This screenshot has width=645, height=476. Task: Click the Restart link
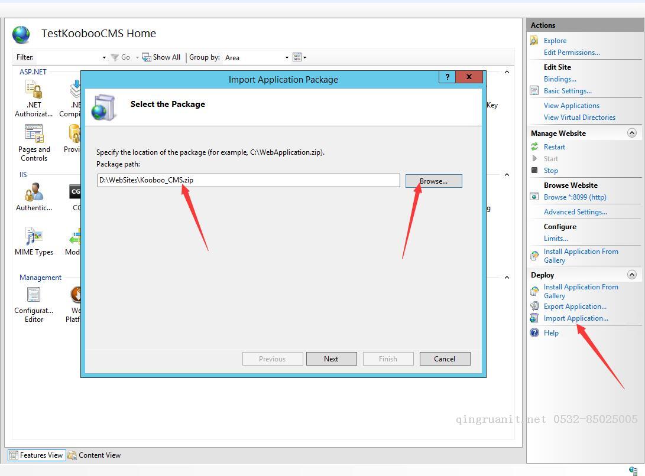coord(555,146)
